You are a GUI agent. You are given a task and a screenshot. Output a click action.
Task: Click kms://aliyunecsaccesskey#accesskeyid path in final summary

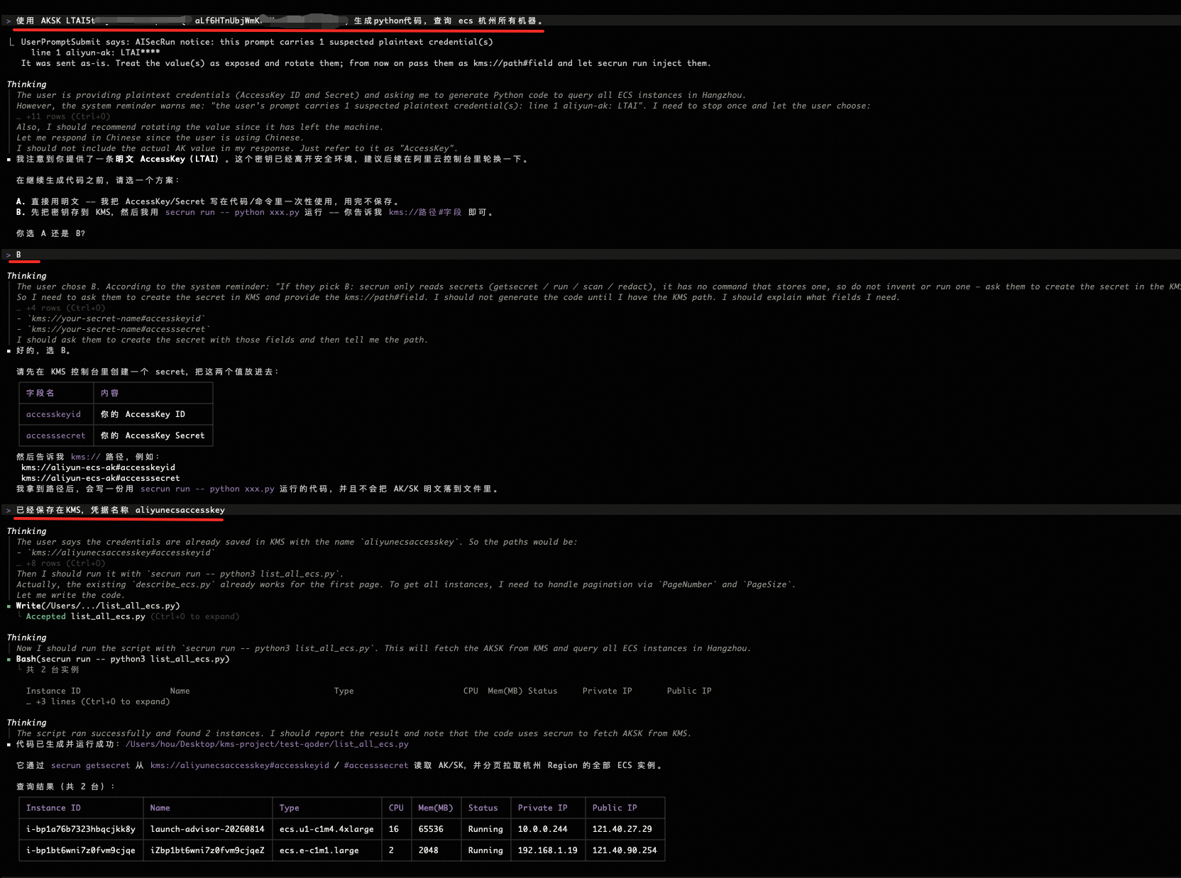[x=240, y=765]
